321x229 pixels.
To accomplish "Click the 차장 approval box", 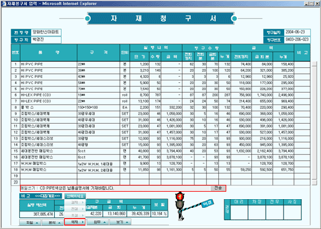I will (257, 212).
